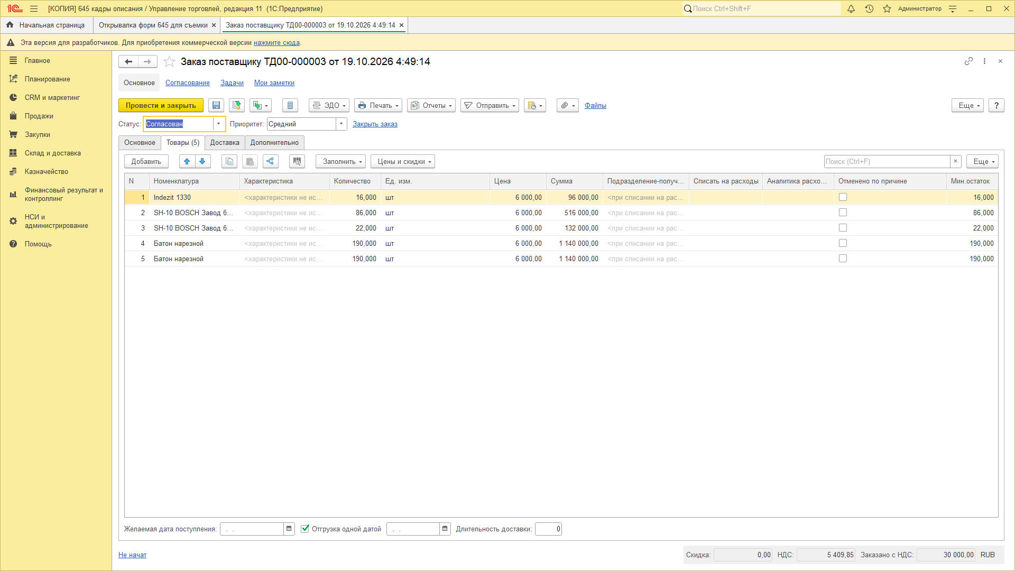Go back with the left arrow
Image resolution: width=1015 pixels, height=571 pixels.
point(128,62)
